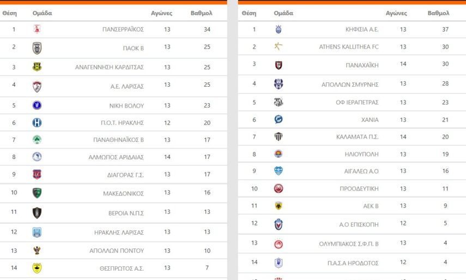Open the Α.Ε. ΛΑΡΙΣΑΣ team link

[x=127, y=86]
